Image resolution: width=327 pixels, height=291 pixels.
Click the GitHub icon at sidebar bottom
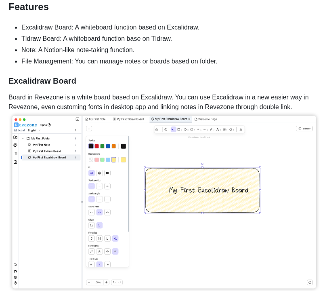(15, 271)
